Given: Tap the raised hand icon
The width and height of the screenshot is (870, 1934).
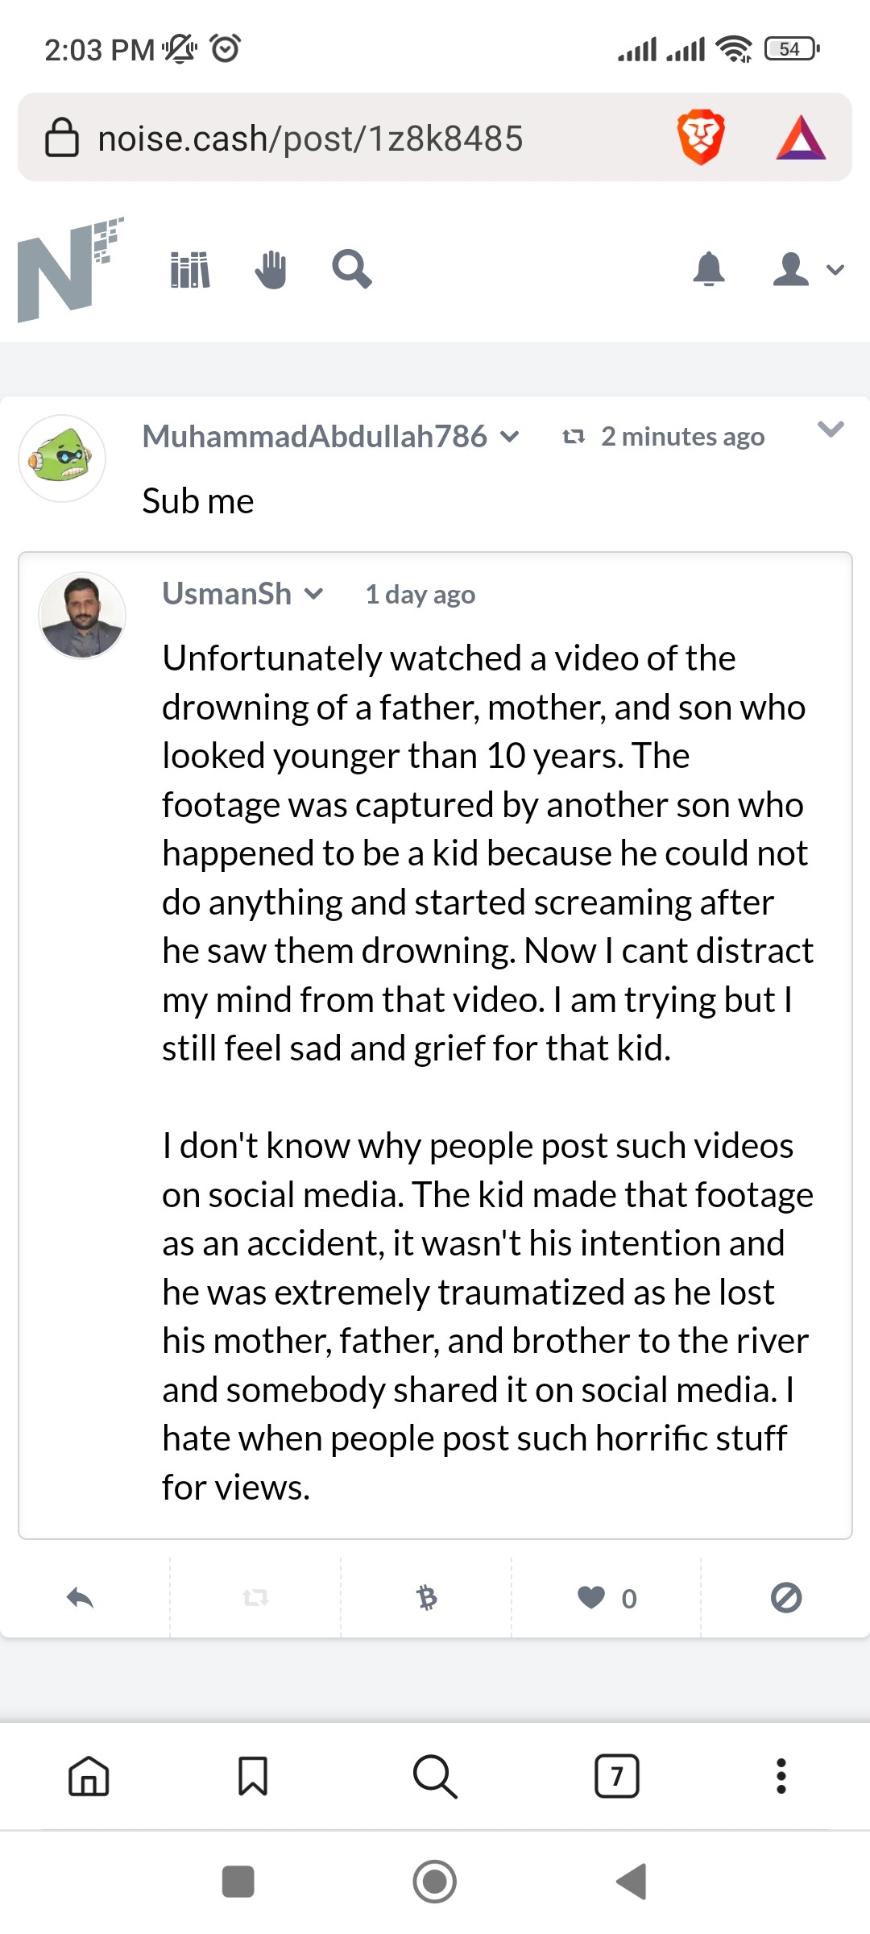Looking at the screenshot, I should (271, 269).
